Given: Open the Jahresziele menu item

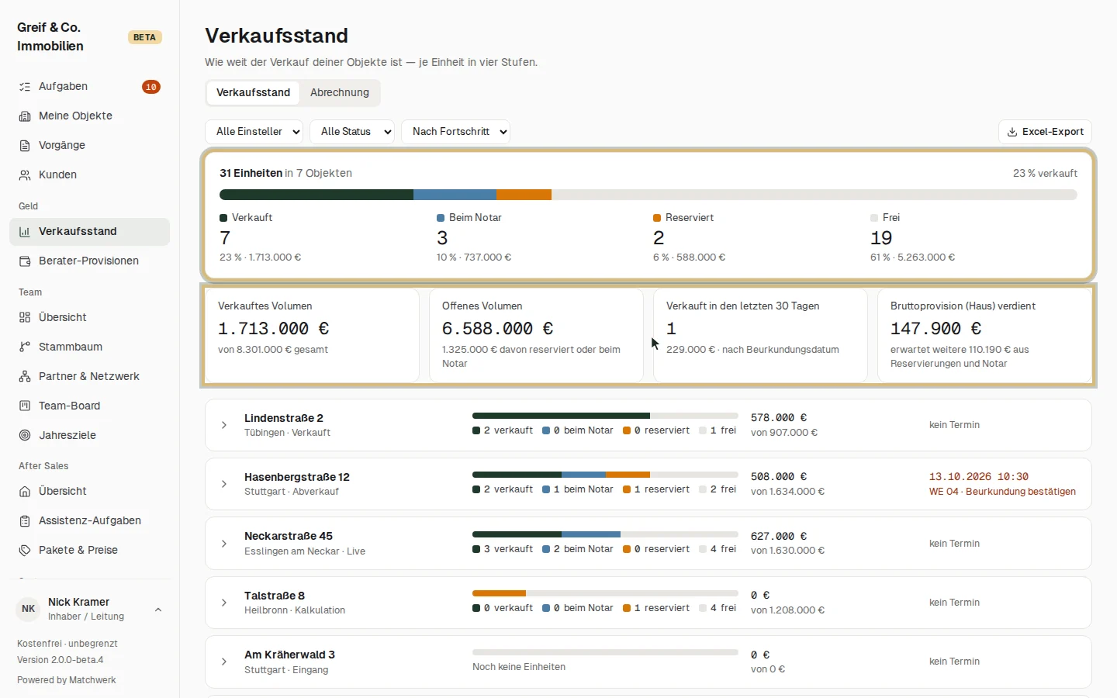Looking at the screenshot, I should (89, 435).
